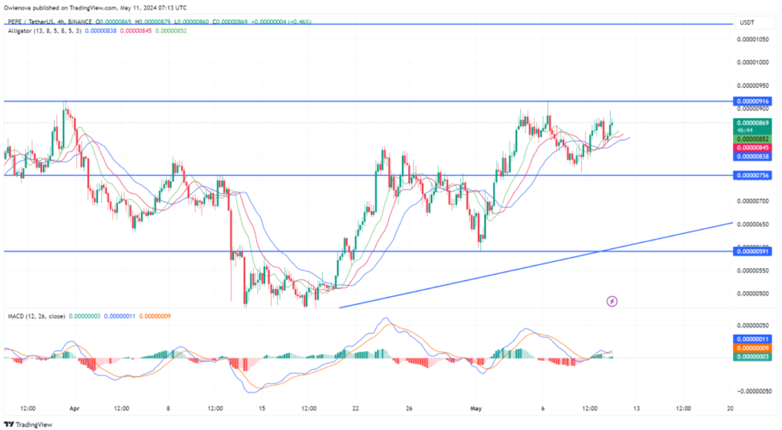Click the 'Apr' date on time axis
This screenshot has width=782, height=430.
(74, 408)
